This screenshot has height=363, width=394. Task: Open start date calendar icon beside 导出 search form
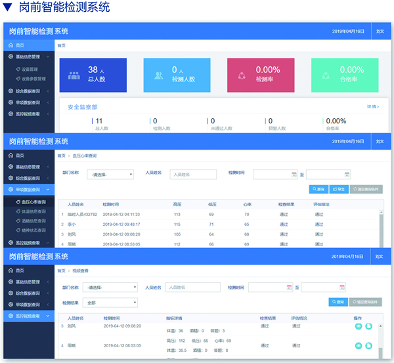[294, 175]
